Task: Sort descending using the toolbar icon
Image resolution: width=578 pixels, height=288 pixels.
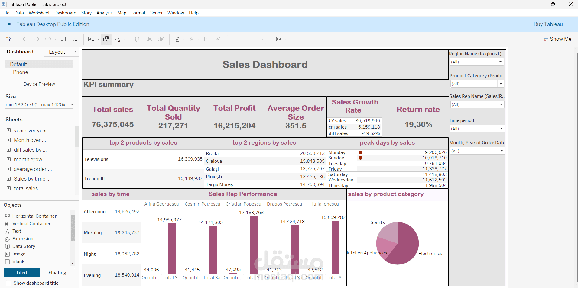Action: click(x=161, y=39)
